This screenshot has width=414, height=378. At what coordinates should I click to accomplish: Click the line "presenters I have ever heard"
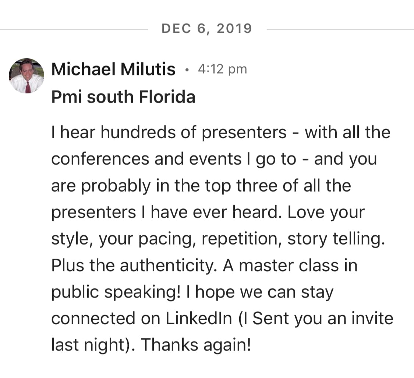tap(166, 212)
